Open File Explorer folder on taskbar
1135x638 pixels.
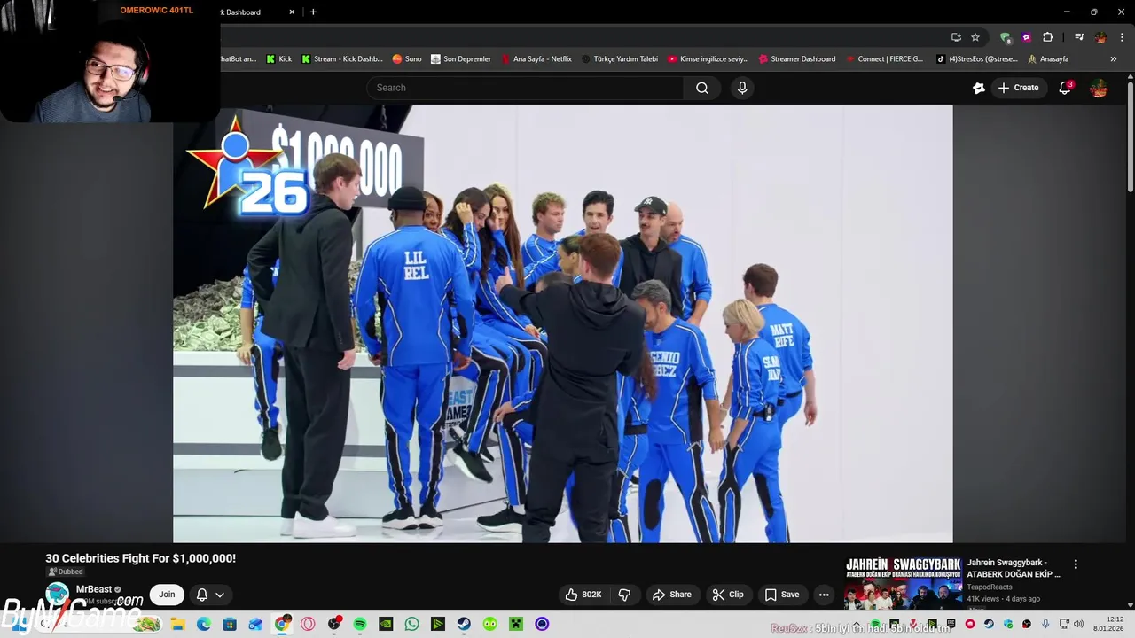[177, 624]
